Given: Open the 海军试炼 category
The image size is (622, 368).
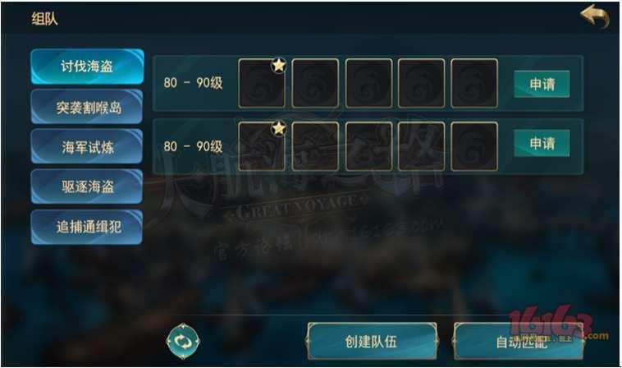Looking at the screenshot, I should [87, 146].
